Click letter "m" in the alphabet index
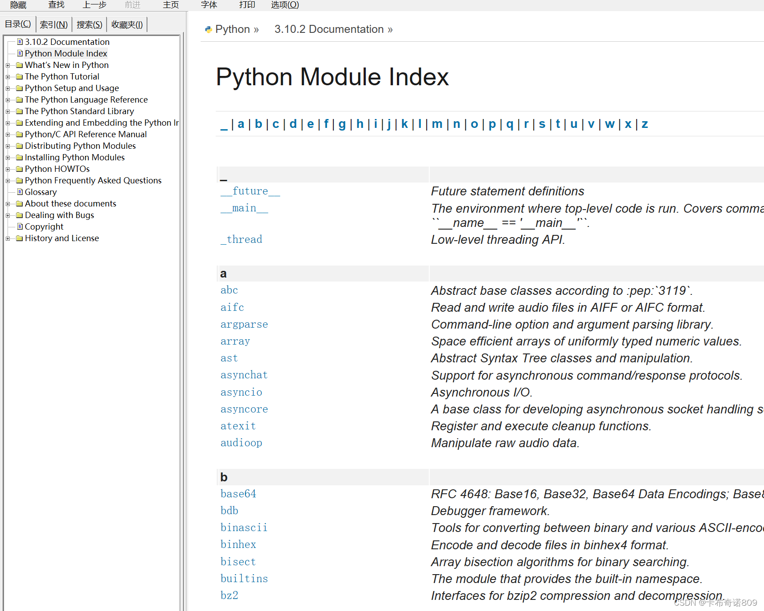 (x=437, y=124)
